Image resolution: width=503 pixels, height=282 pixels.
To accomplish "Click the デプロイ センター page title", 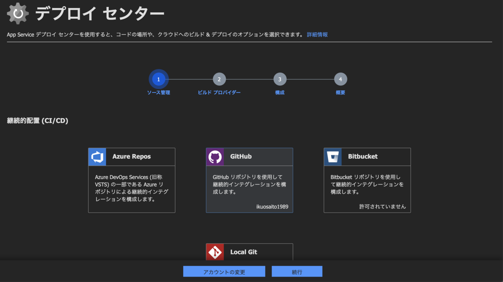I will coord(100,13).
